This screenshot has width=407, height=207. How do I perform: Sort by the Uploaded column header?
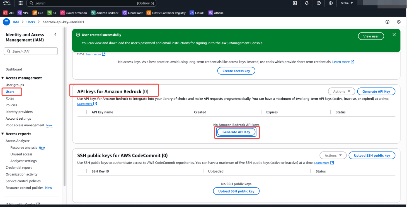[x=216, y=171]
